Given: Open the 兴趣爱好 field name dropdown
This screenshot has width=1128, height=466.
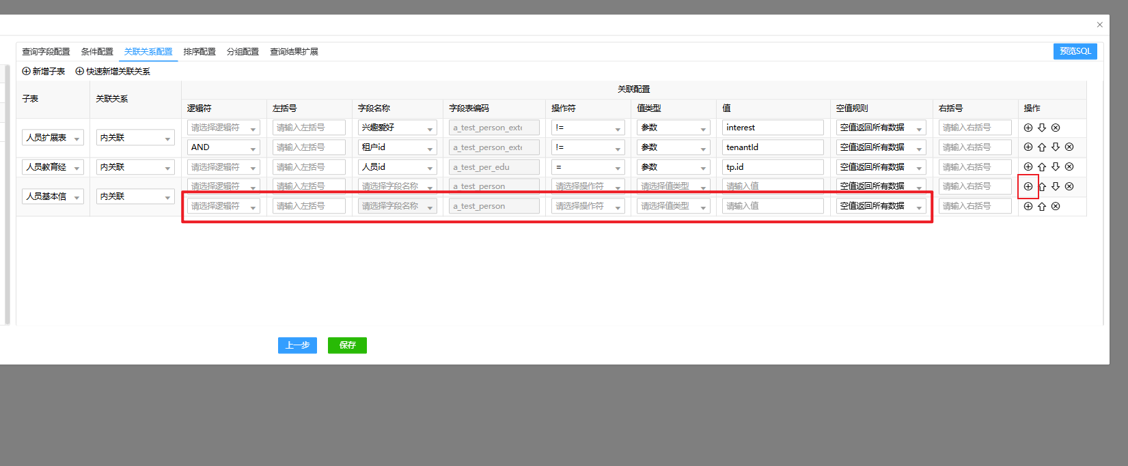Looking at the screenshot, I should [x=397, y=128].
